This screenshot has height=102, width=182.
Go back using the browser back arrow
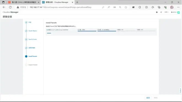click(4, 7)
